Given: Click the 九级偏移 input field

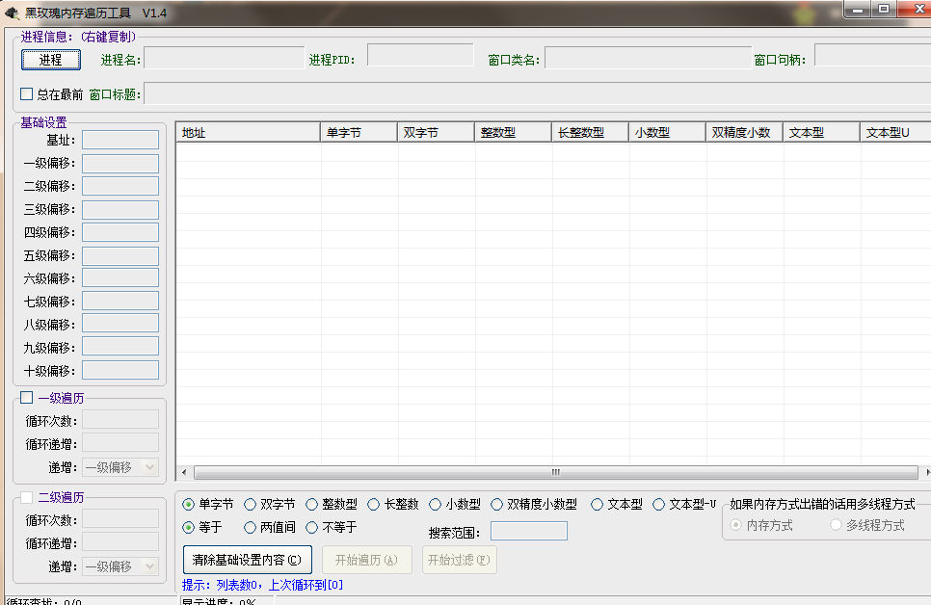Looking at the screenshot, I should 120,347.
